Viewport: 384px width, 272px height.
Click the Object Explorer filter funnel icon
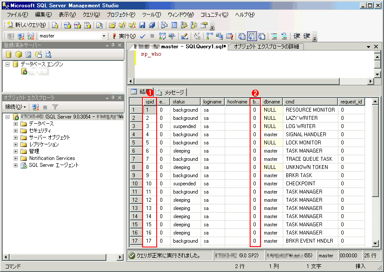coord(55,107)
